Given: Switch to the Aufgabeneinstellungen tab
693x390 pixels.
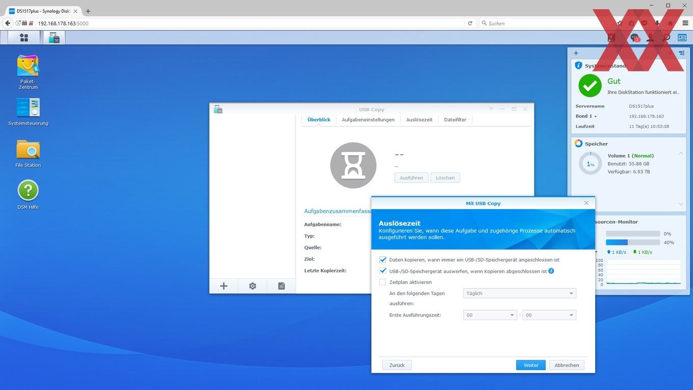Looking at the screenshot, I should click(x=368, y=120).
